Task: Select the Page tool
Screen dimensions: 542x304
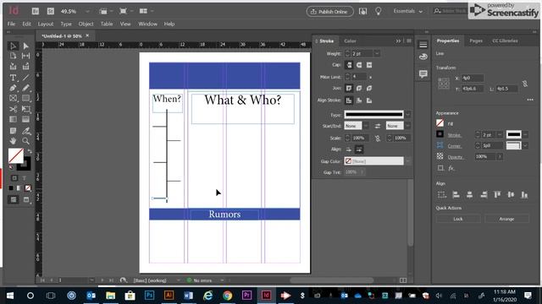Action: (x=14, y=56)
